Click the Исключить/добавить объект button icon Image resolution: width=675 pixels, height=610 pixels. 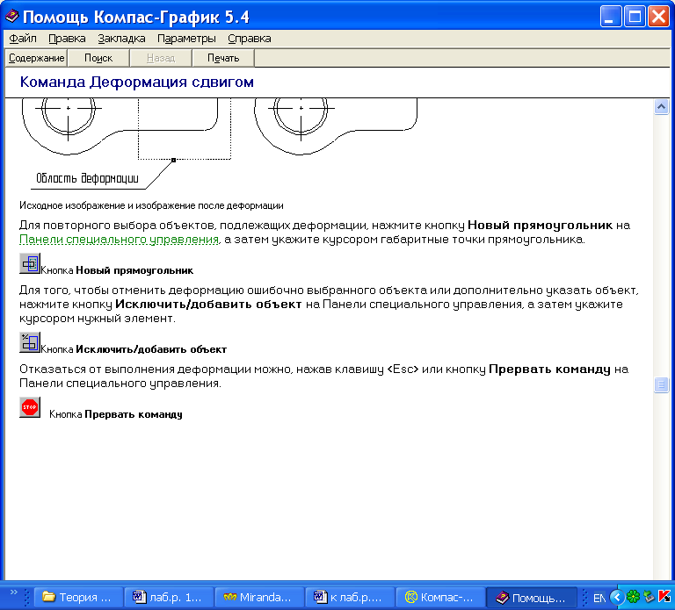30,342
